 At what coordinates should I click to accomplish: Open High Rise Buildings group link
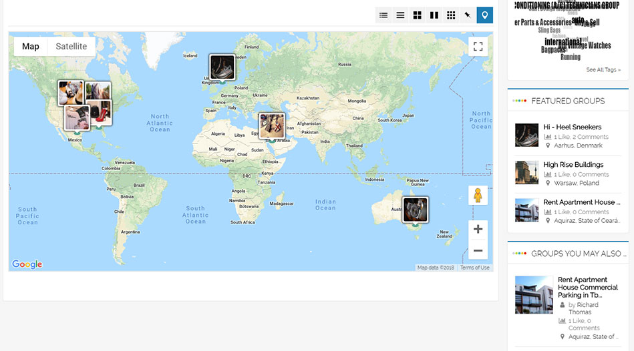pyautogui.click(x=573, y=165)
